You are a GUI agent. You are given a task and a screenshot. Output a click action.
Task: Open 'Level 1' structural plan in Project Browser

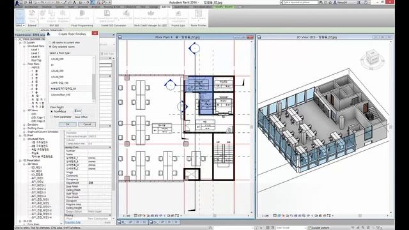click(x=35, y=50)
